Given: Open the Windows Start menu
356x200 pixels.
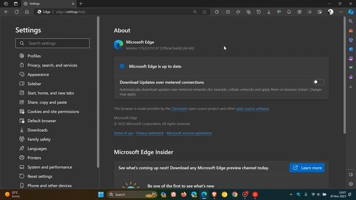Looking at the screenshot, I should point(101,194).
